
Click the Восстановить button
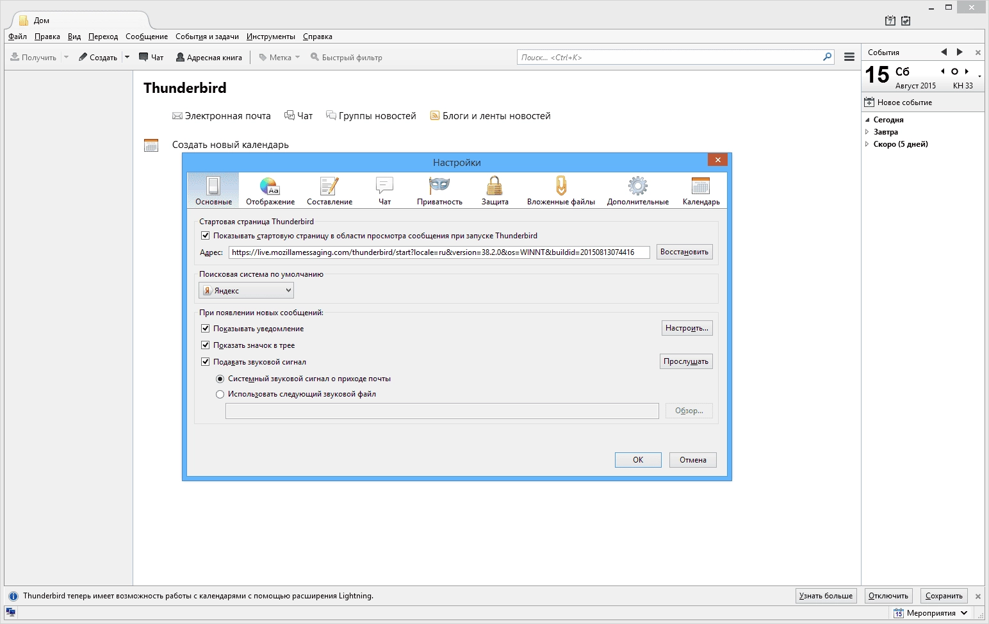coord(684,252)
